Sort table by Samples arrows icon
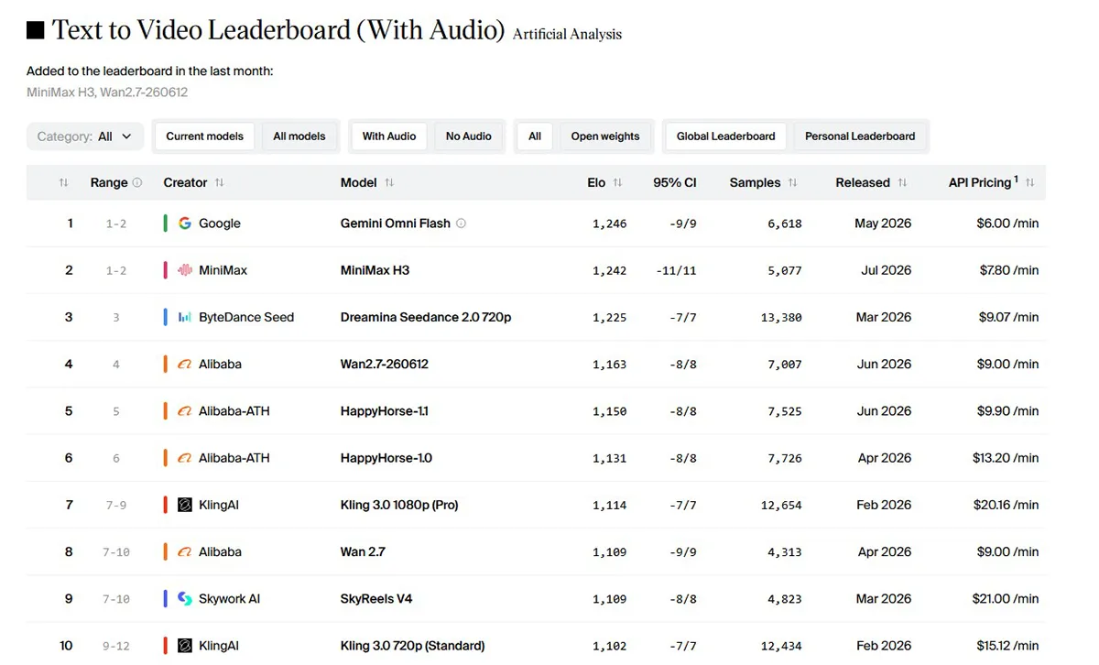The height and width of the screenshot is (665, 1099). (x=792, y=182)
